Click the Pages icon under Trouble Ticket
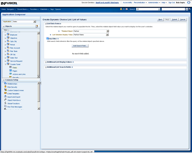 tap(10, 71)
